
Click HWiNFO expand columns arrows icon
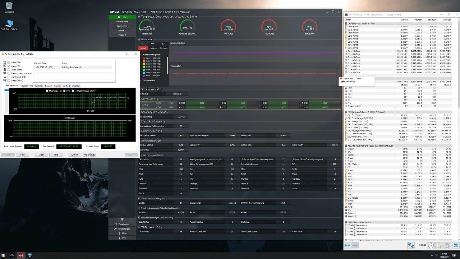click(x=347, y=245)
